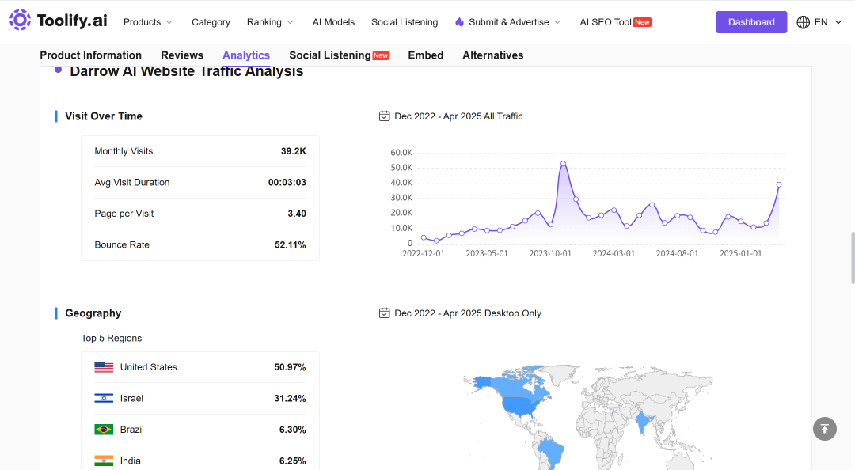This screenshot has height=470, width=855.
Task: Click the Geography heading
Action: tap(93, 313)
